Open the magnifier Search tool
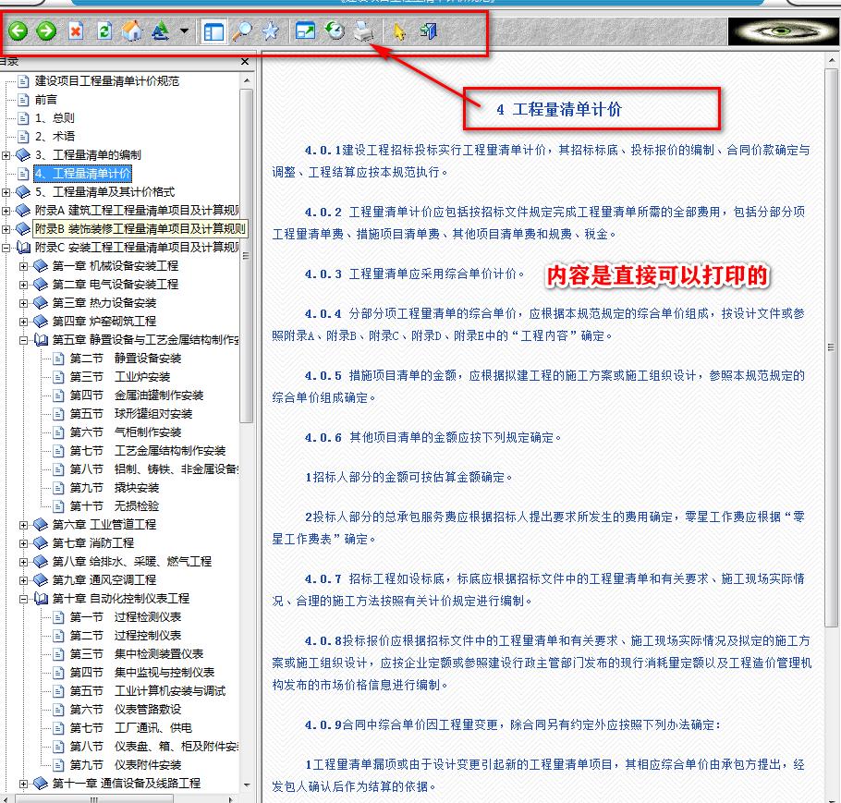Screen dimensions: 841x803 pyautogui.click(x=242, y=30)
